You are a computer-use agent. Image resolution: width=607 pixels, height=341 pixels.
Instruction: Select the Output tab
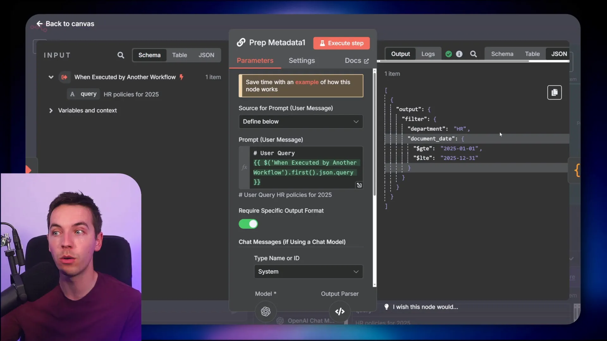[x=400, y=54]
